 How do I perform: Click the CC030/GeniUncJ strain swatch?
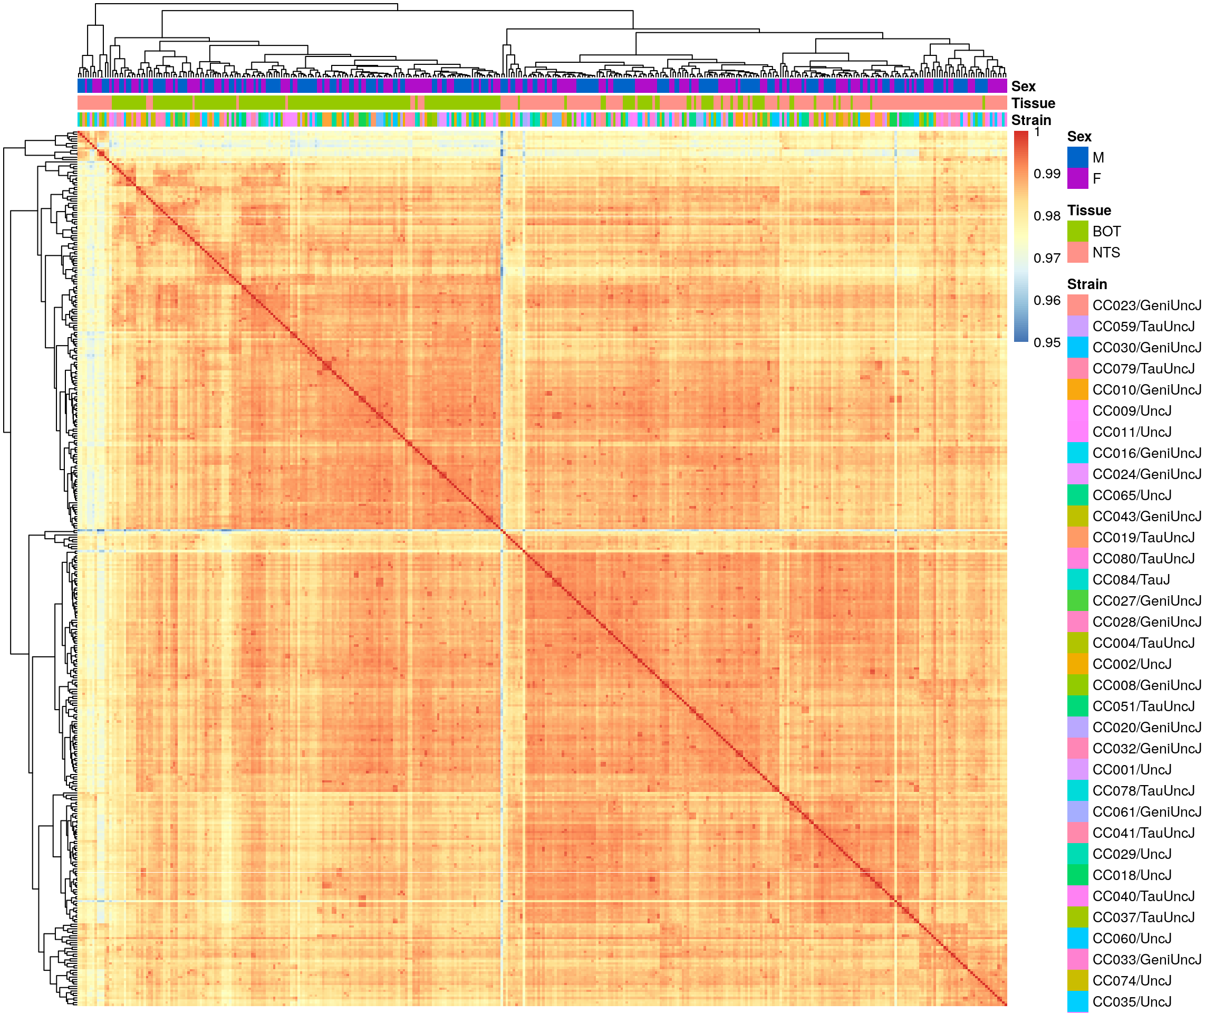[1077, 347]
